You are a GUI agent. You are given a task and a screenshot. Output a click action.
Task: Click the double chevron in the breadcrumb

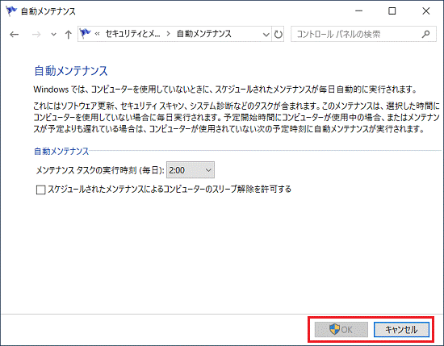click(97, 34)
